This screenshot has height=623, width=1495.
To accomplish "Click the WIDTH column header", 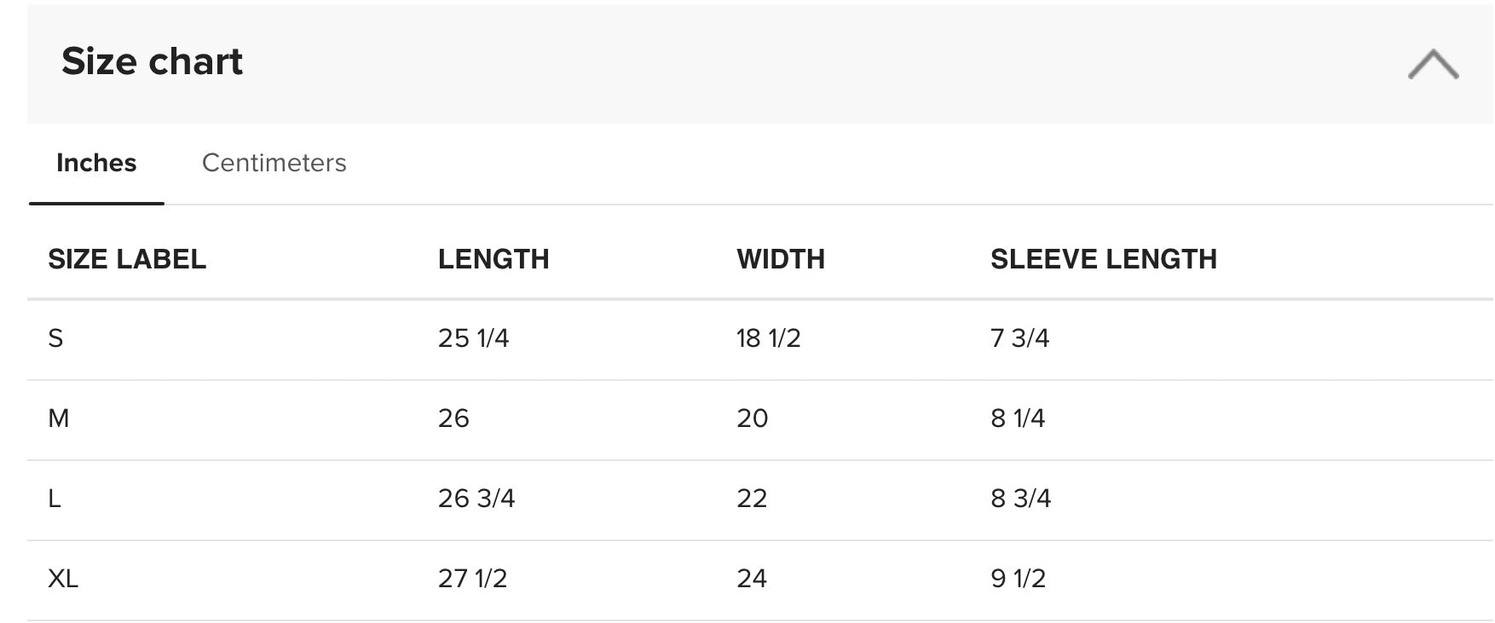I will [x=781, y=259].
